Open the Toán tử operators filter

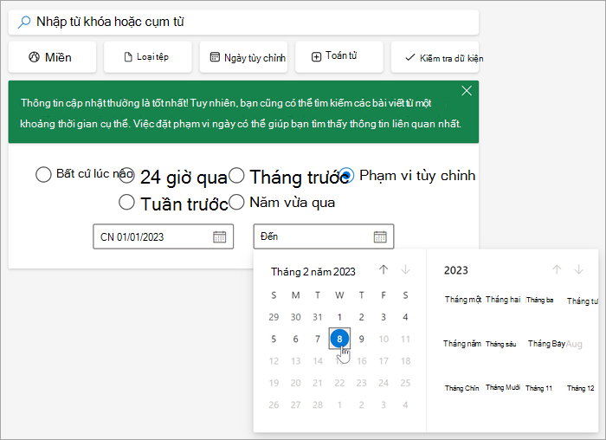pyautogui.click(x=339, y=57)
